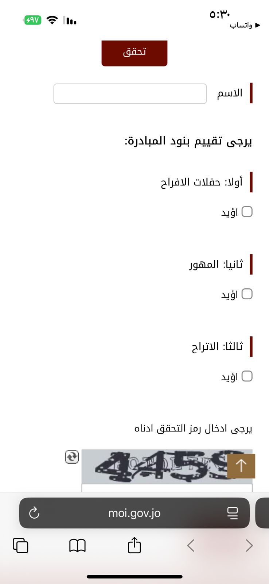Tap the green battery indicator
The image size is (269, 584).
point(32,20)
